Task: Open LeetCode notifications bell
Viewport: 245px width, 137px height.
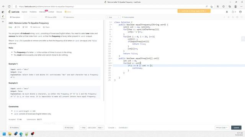Action: tap(227, 12)
